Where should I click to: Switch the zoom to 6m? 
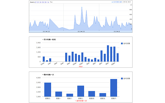point(46,2)
